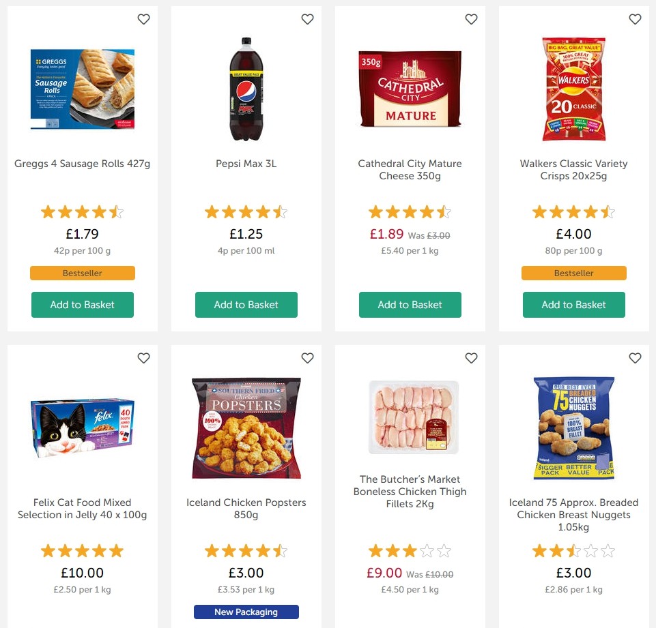Add Walkers Crisps to favourites via heart icon
656x628 pixels.
(x=635, y=19)
